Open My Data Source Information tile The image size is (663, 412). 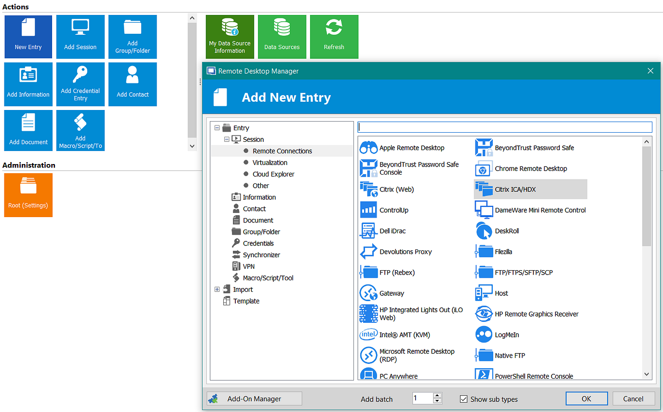click(x=230, y=37)
